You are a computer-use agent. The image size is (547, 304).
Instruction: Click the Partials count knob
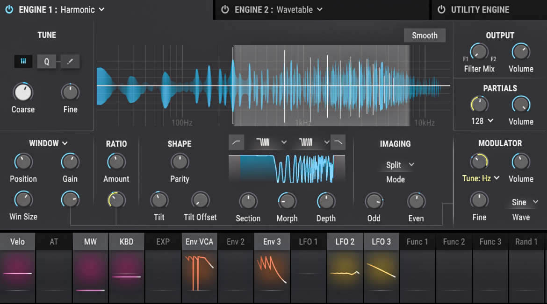pyautogui.click(x=479, y=104)
